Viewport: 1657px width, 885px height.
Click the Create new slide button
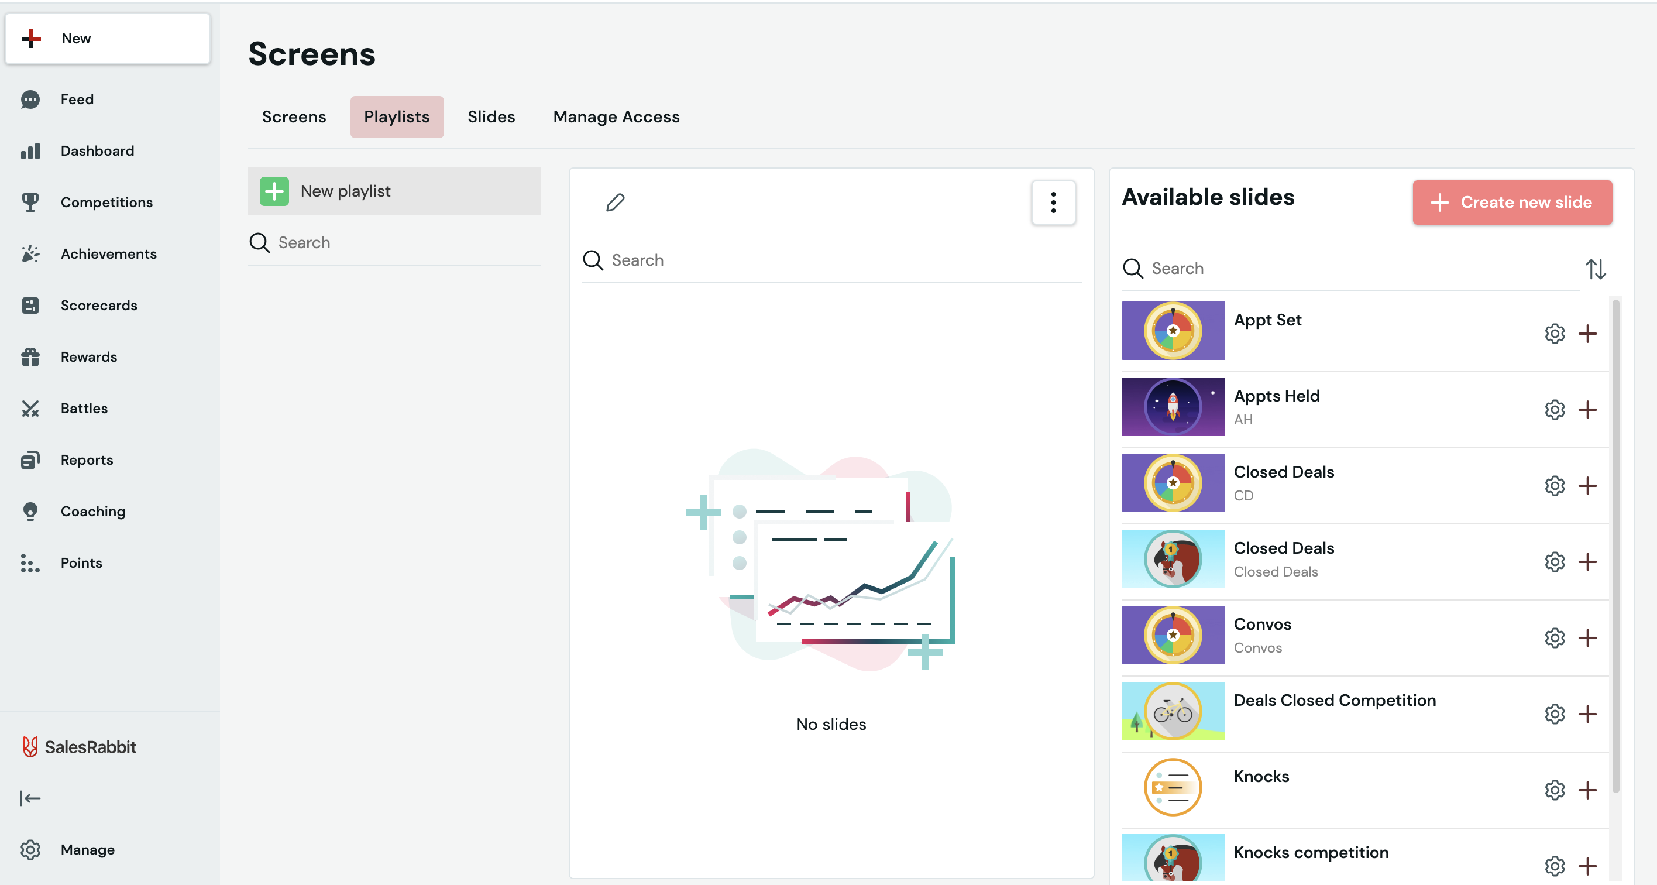pos(1512,202)
